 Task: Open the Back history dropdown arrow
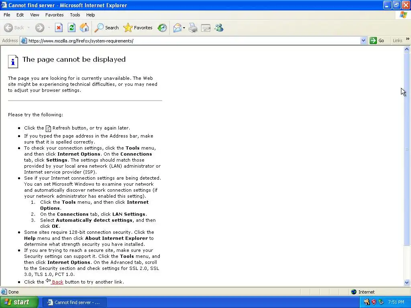tap(28, 28)
